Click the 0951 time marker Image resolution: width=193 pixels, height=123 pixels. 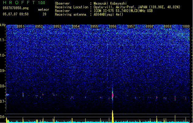21,26
